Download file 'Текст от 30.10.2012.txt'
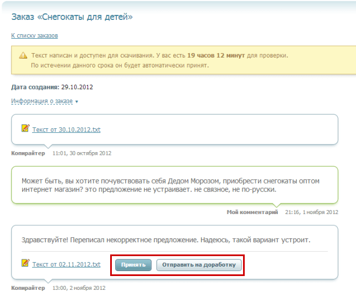Image resolution: width=356 pixels, height=307 pixels. pyautogui.click(x=66, y=129)
